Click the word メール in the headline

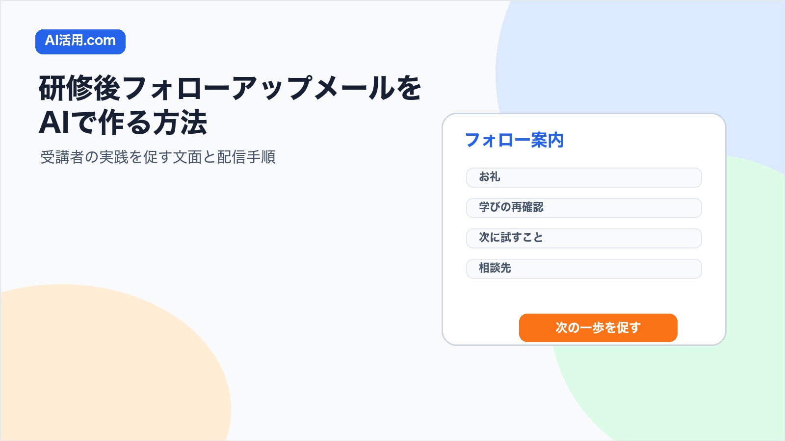pyautogui.click(x=353, y=88)
